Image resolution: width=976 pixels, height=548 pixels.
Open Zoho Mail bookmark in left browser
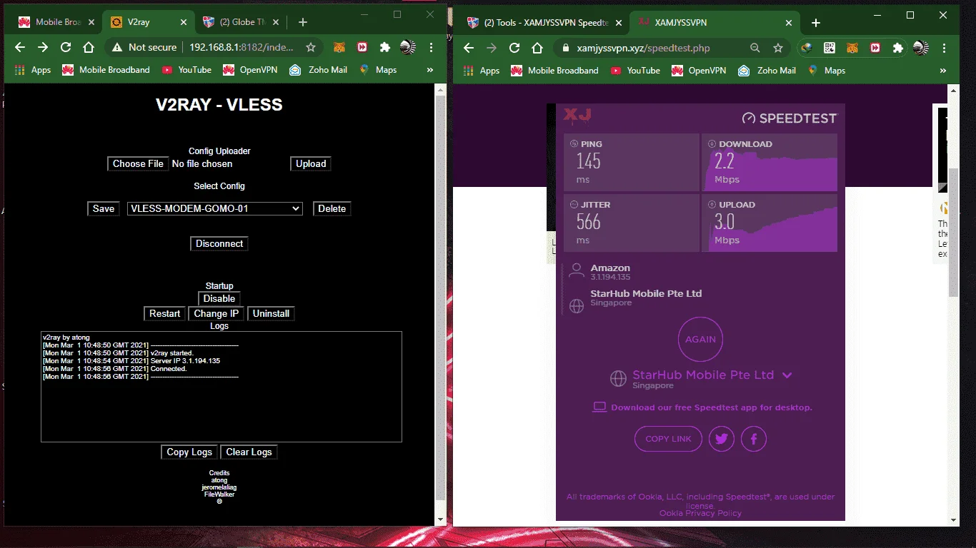coord(319,70)
